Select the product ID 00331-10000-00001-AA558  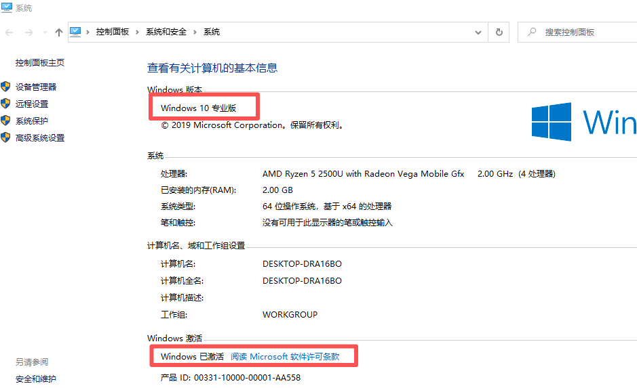coord(247,377)
